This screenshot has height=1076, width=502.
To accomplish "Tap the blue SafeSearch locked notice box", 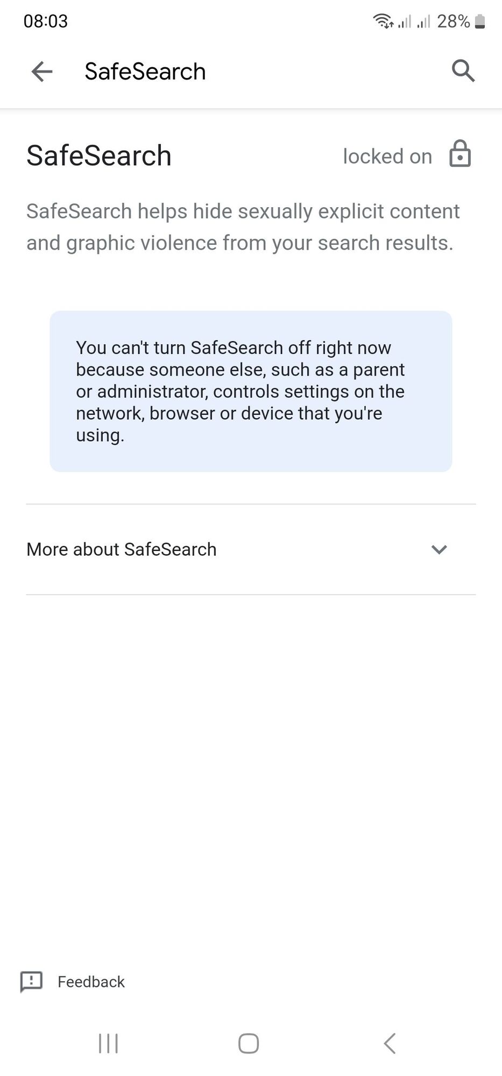I will point(251,391).
